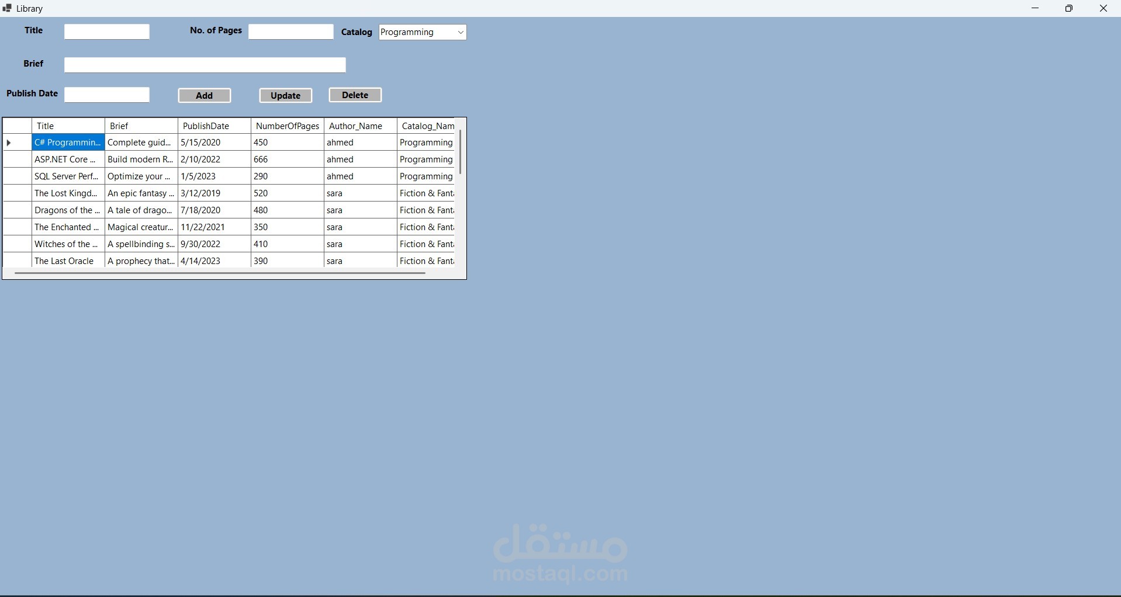
Task: Click the Library application icon in title bar
Action: coord(7,8)
